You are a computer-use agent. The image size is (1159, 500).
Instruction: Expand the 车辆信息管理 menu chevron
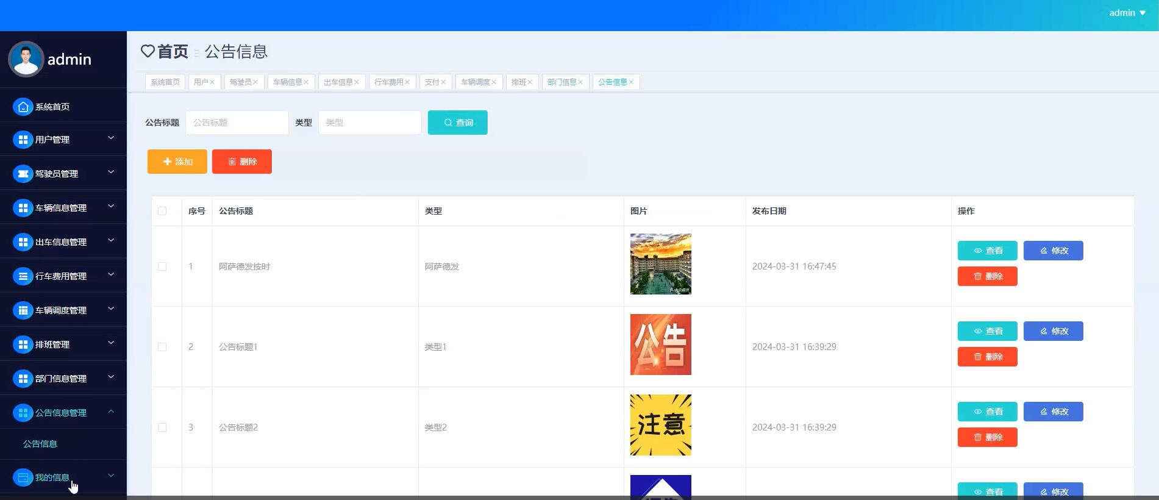111,207
